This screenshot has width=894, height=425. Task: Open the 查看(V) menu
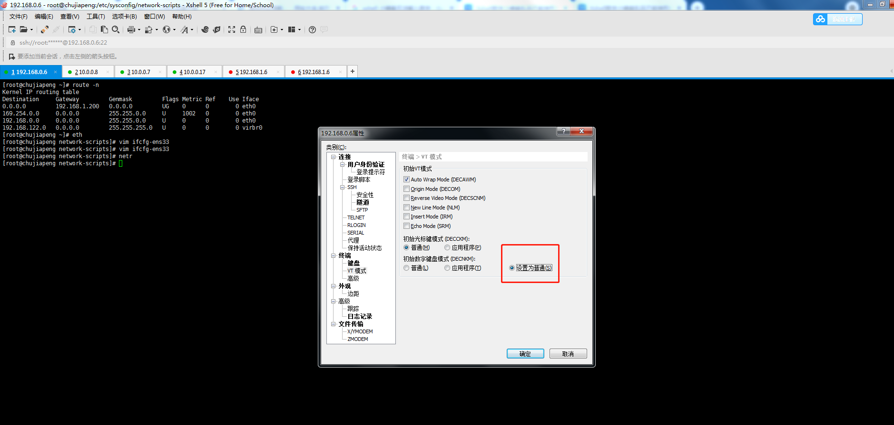pos(69,17)
